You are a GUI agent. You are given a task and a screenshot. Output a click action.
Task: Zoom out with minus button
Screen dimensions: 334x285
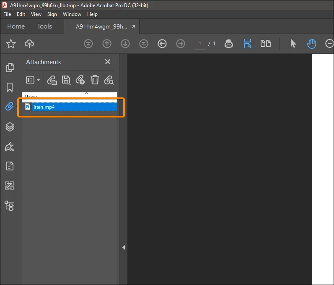pyautogui.click(x=329, y=44)
